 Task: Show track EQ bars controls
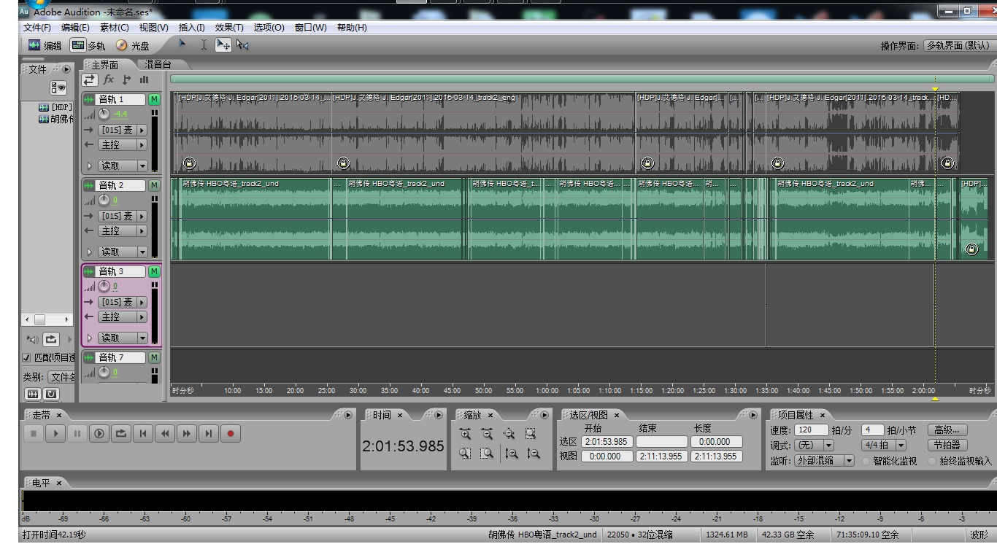click(x=144, y=79)
